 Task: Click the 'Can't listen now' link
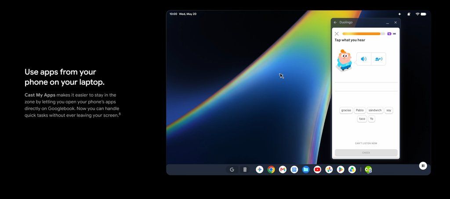pyautogui.click(x=366, y=143)
